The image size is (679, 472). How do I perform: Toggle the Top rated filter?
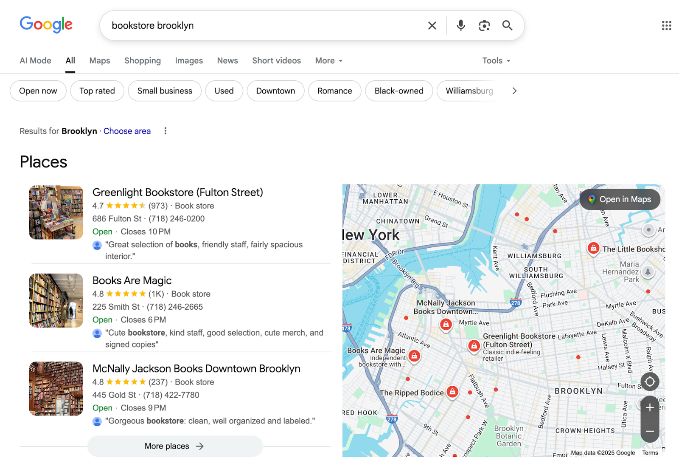97,90
